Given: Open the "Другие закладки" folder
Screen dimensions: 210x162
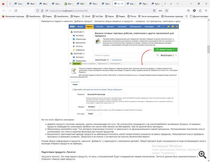Looking at the screenshot, I should [199, 16].
